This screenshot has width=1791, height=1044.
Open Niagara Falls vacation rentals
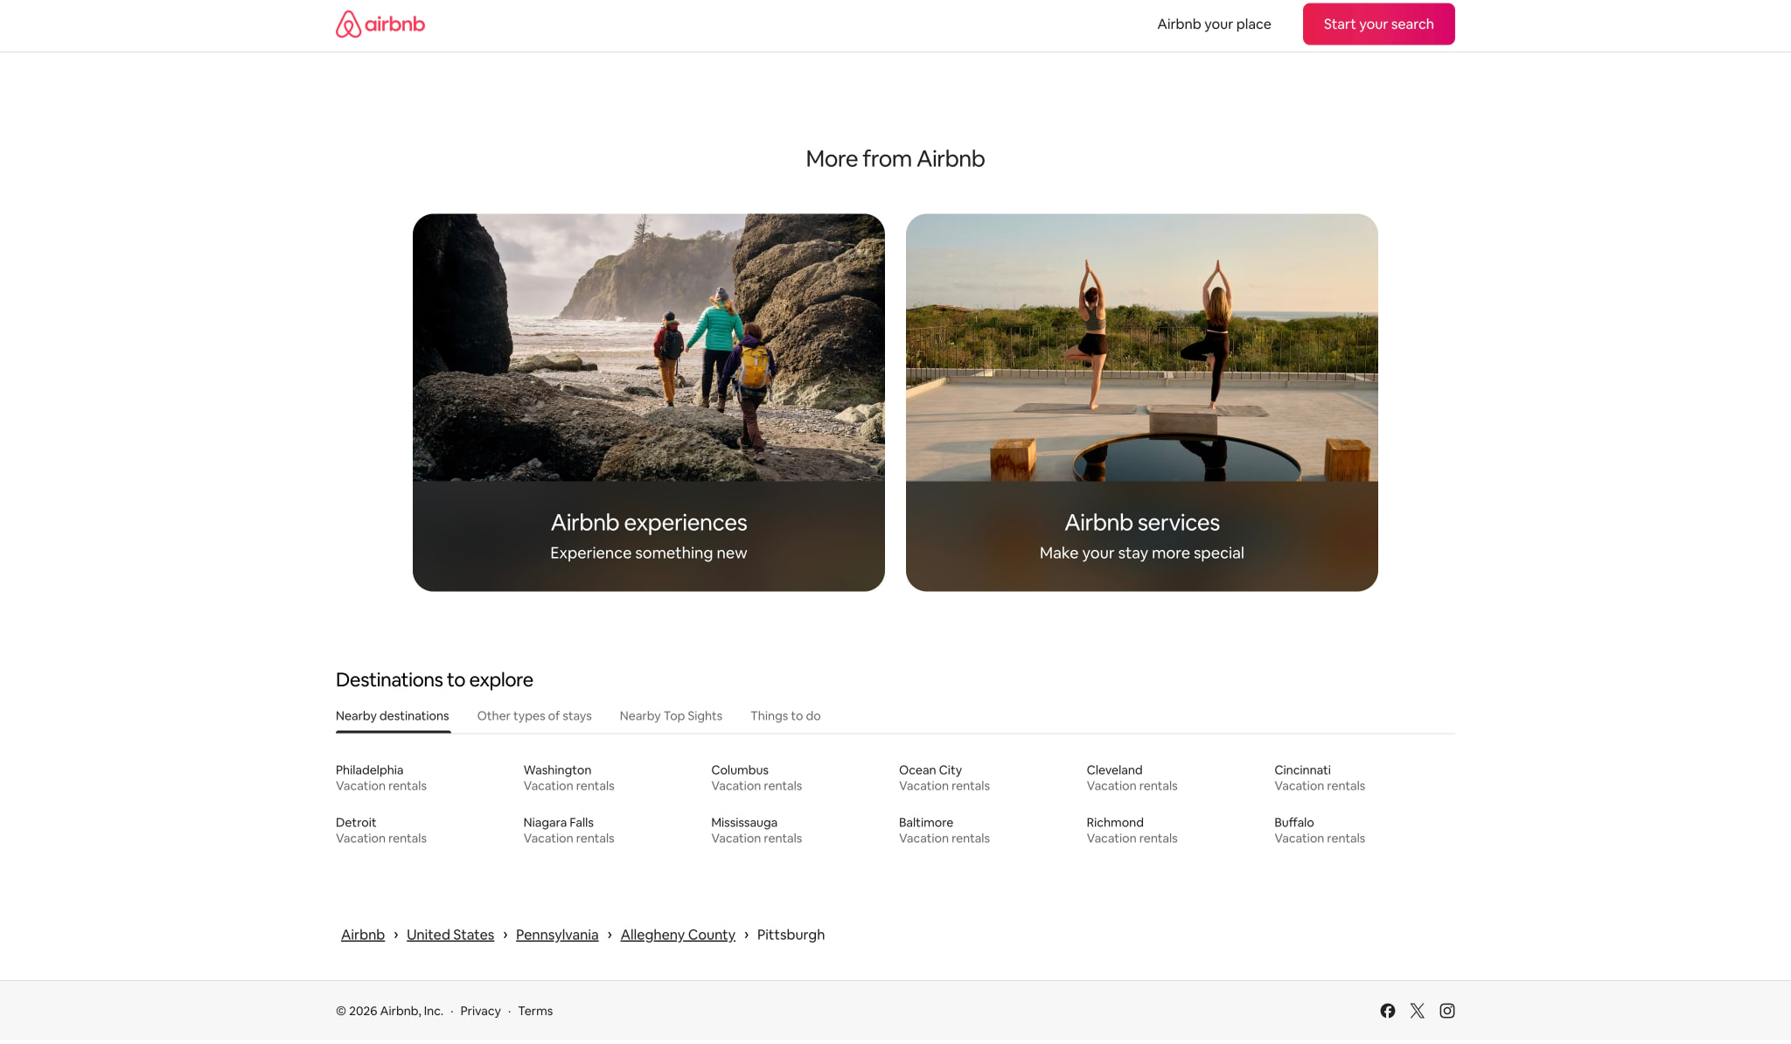[x=568, y=831]
